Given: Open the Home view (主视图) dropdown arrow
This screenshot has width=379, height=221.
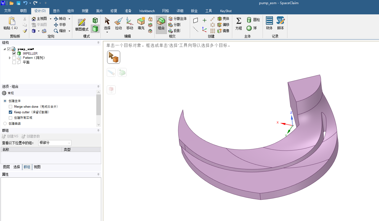Looking at the screenshot, I should 50,19.
